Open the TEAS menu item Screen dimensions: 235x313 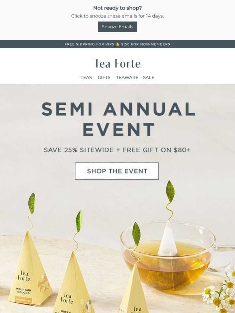tap(86, 78)
